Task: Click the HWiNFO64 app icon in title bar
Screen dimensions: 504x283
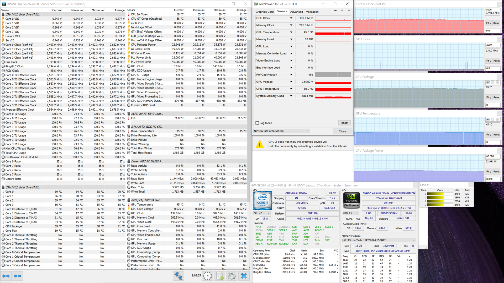Action: (x=4, y=4)
